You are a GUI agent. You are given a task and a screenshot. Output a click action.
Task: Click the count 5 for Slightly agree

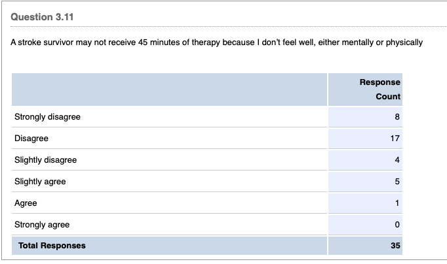(x=397, y=182)
